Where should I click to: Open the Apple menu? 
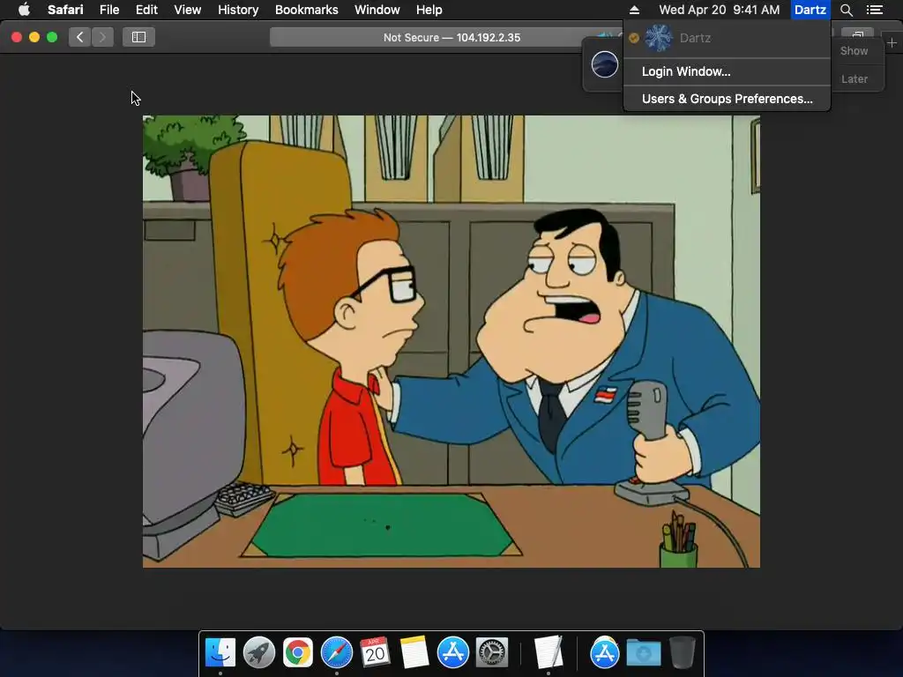pyautogui.click(x=24, y=10)
